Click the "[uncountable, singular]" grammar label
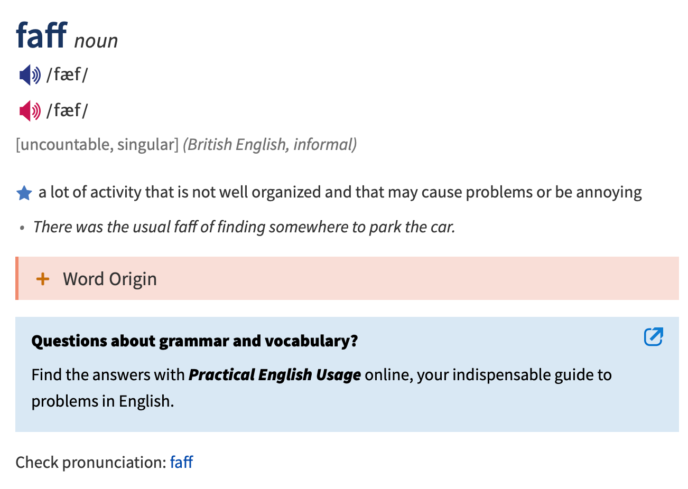688x489 pixels. point(97,145)
